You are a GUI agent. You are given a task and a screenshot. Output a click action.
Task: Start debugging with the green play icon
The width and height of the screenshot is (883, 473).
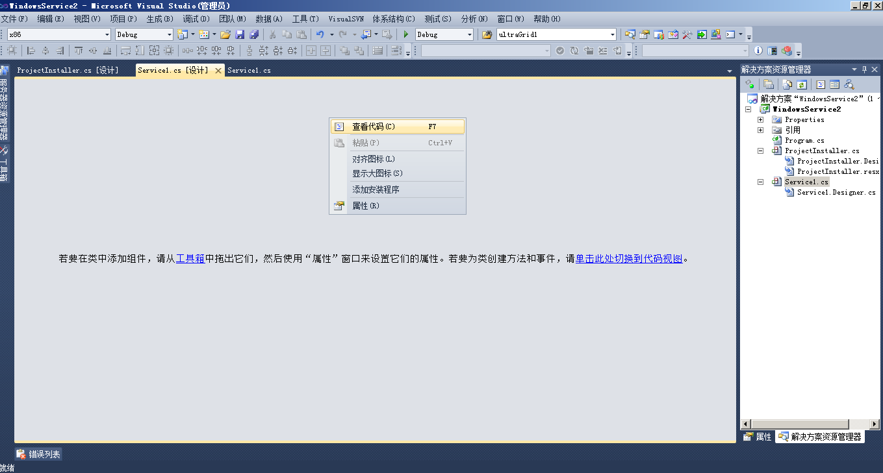tap(406, 34)
